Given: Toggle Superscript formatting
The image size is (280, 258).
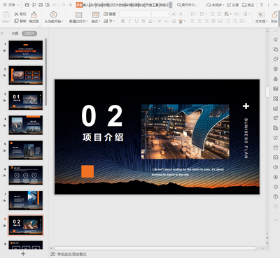Looking at the screenshot, I should tap(160, 21).
